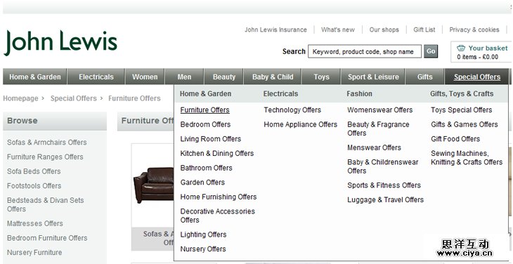
Task: Open the basket icon
Action: 461,48
